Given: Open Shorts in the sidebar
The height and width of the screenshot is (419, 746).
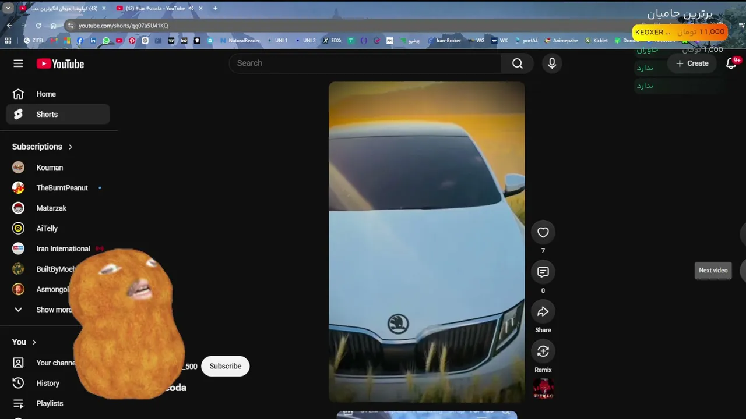Looking at the screenshot, I should [58, 115].
